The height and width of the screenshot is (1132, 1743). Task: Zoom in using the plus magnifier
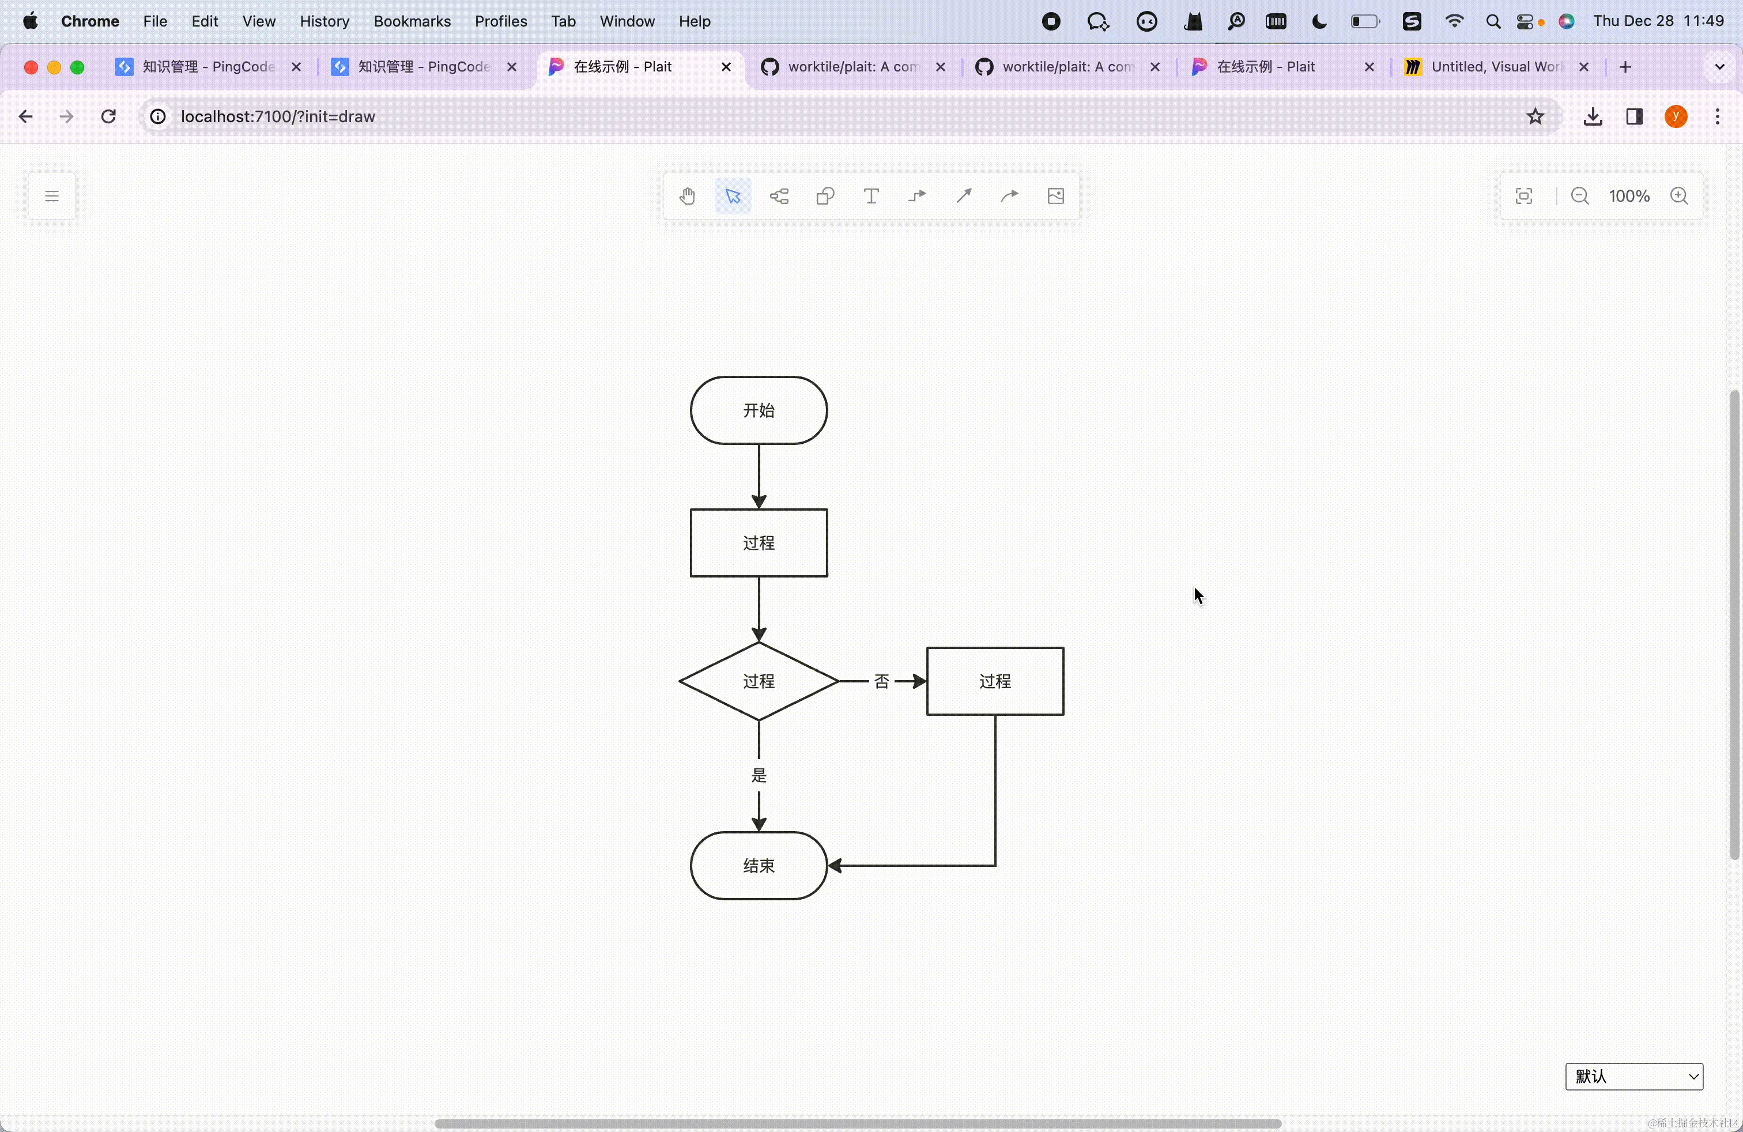1679,196
